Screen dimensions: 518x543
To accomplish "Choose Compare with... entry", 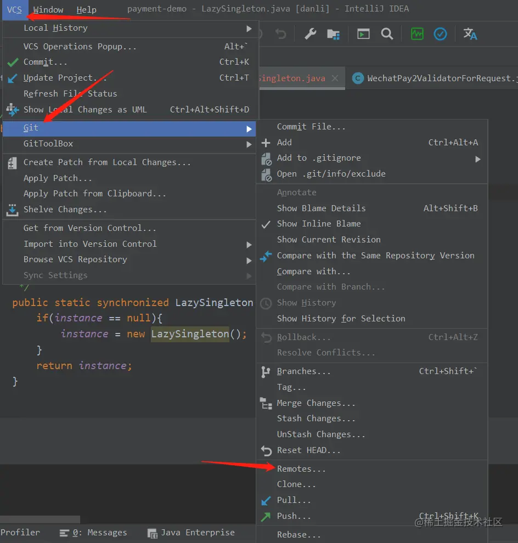I will 372,271.
